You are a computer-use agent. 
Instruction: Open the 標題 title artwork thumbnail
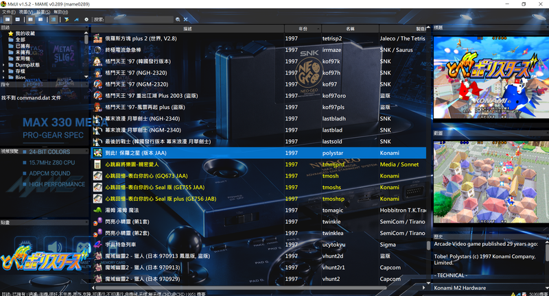tap(491, 77)
